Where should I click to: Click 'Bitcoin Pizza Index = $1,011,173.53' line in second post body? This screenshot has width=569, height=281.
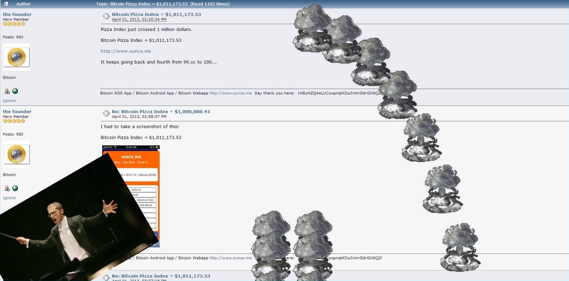click(x=141, y=137)
